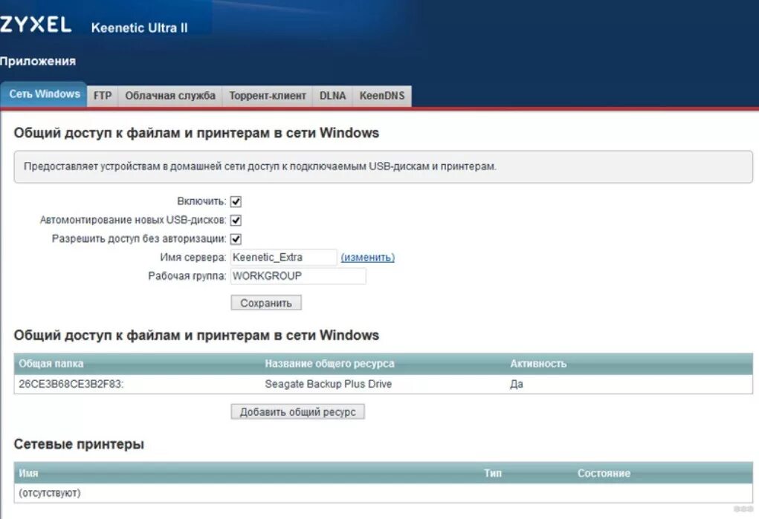This screenshot has width=759, height=519.
Task: Click the Seagate Backup Plus Drive cell
Action: 328,384
